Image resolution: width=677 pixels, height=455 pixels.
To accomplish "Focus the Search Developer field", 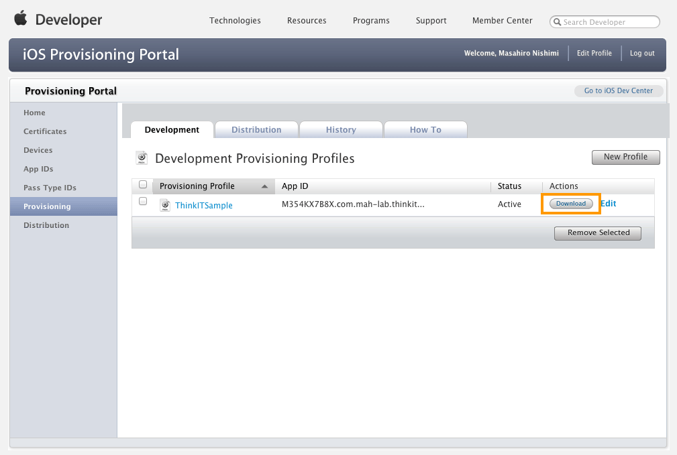I will click(605, 22).
